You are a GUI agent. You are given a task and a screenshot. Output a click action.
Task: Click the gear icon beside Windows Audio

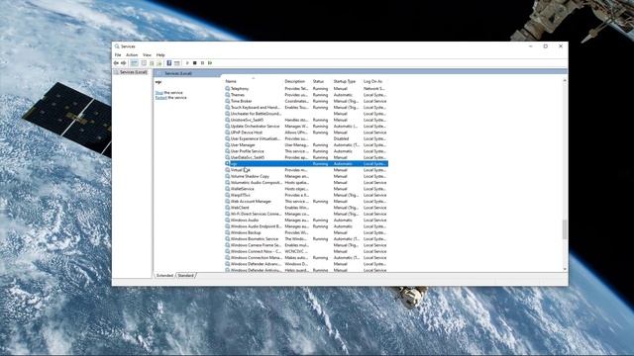click(227, 220)
